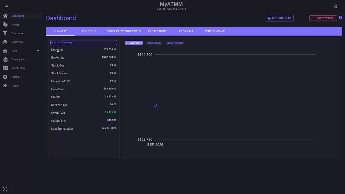
Task: Click the $102,780 chart axis label
Action: [145, 140]
